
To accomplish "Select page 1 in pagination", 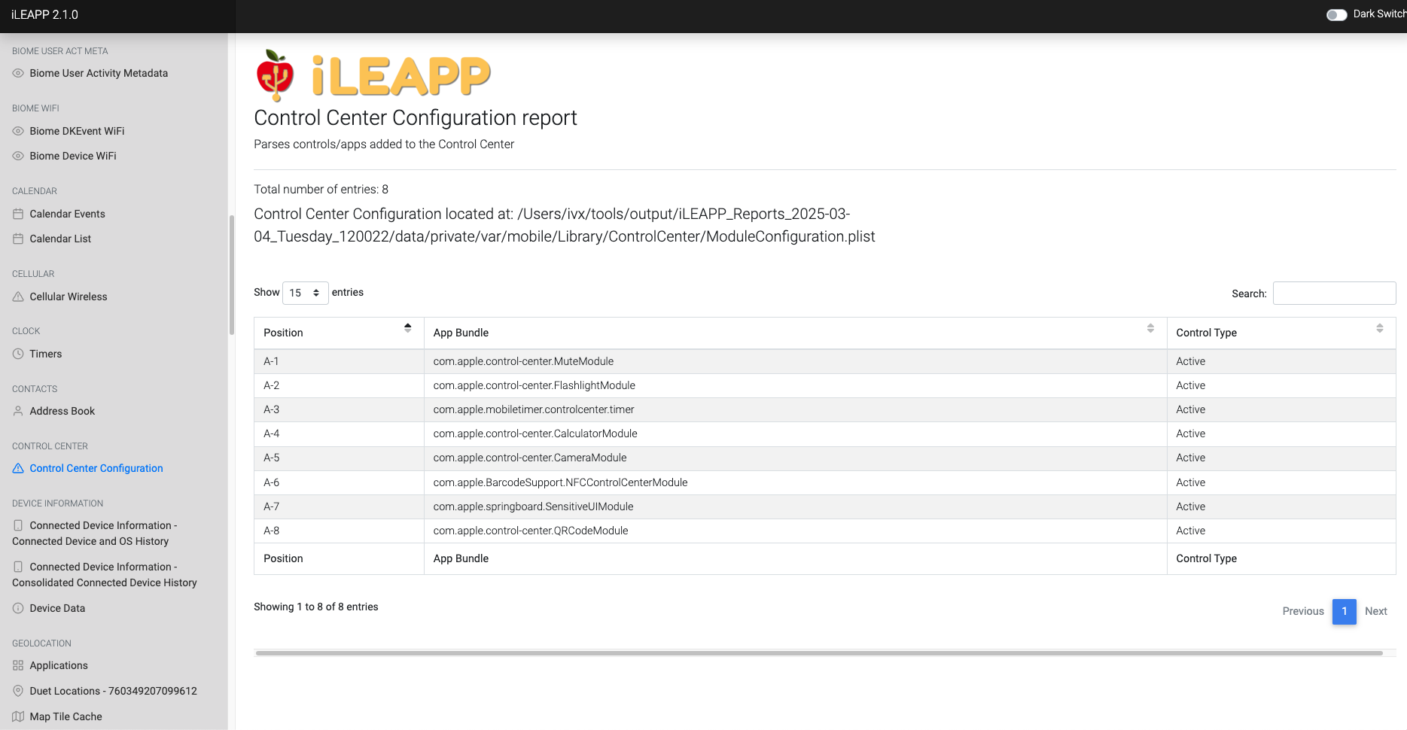I will [1344, 611].
